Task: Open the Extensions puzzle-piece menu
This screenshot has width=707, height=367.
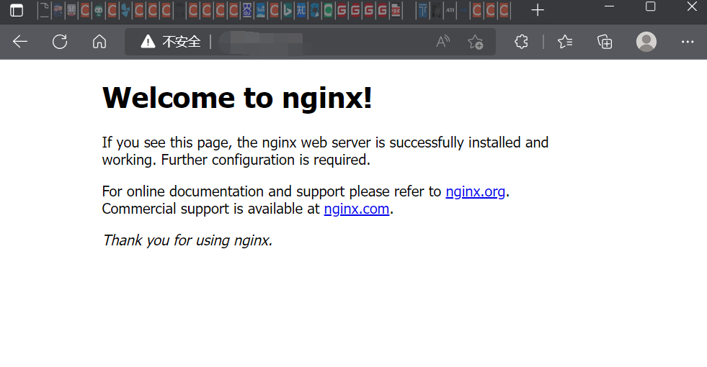Action: 521,42
